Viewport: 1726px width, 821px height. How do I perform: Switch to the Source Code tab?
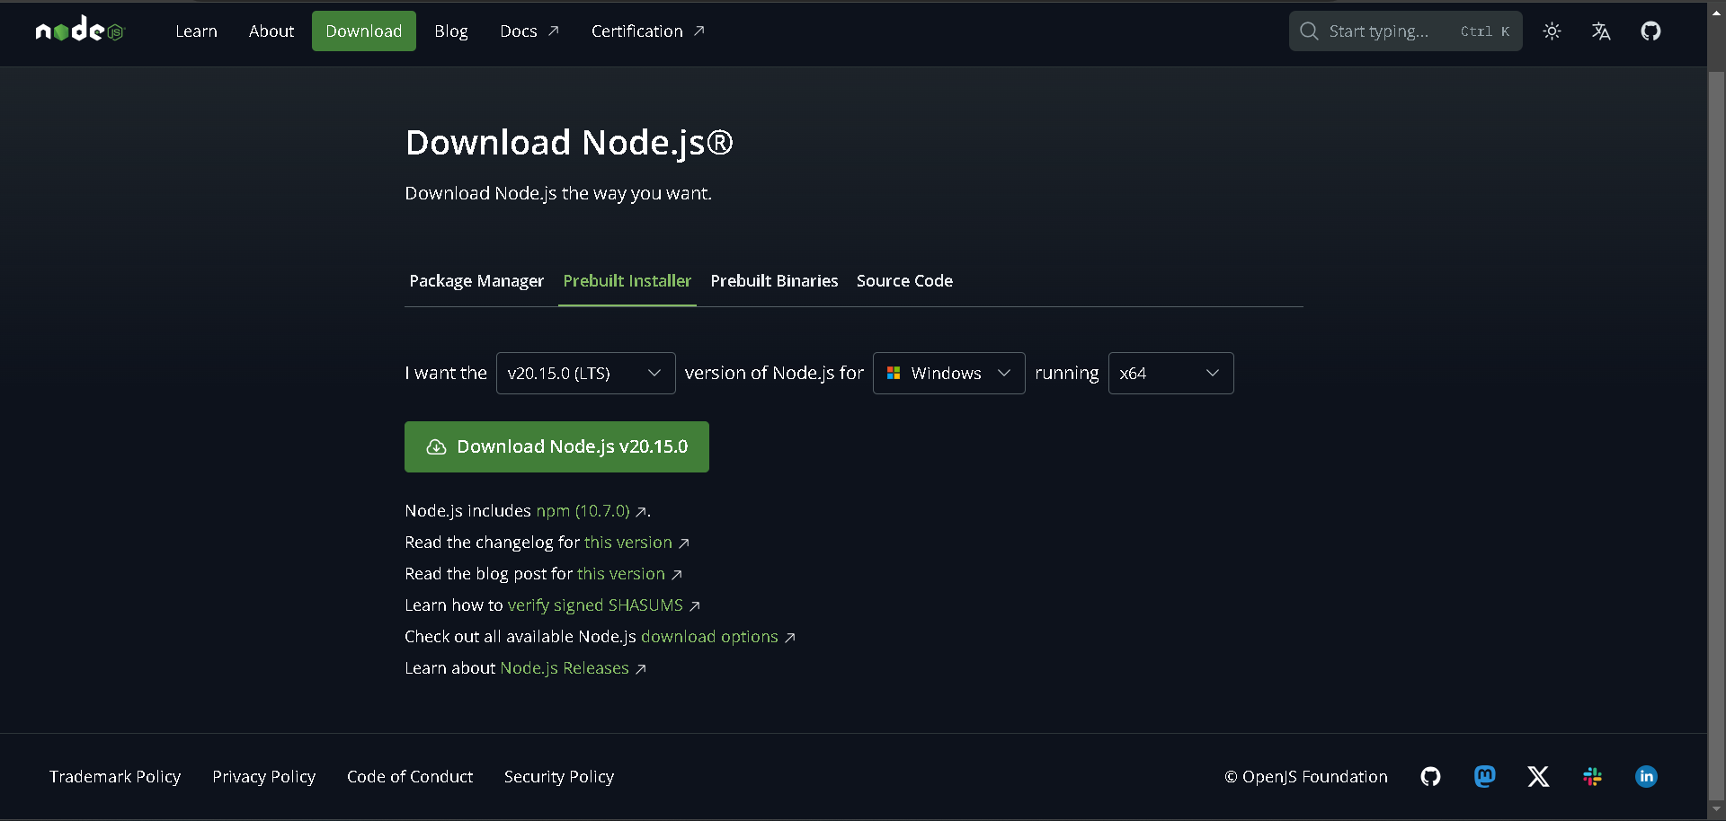pyautogui.click(x=904, y=281)
